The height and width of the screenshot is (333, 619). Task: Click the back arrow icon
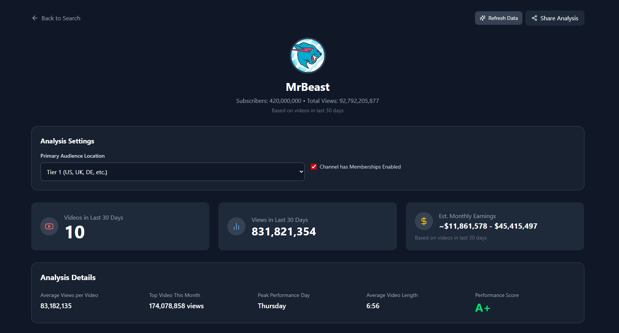click(x=35, y=18)
